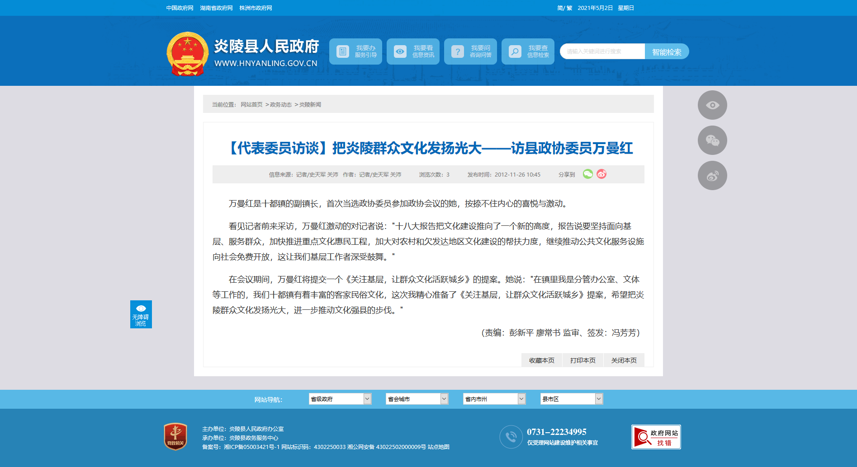Open the gray Weibo floating sidebar button

click(x=712, y=176)
